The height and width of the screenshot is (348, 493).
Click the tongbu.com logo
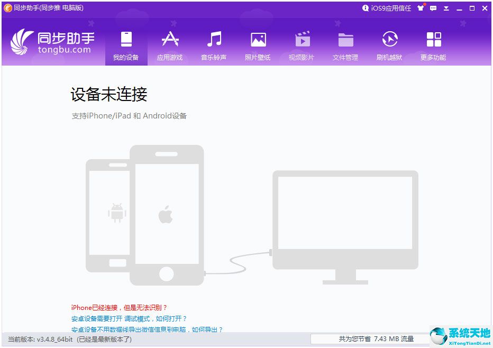(53, 43)
